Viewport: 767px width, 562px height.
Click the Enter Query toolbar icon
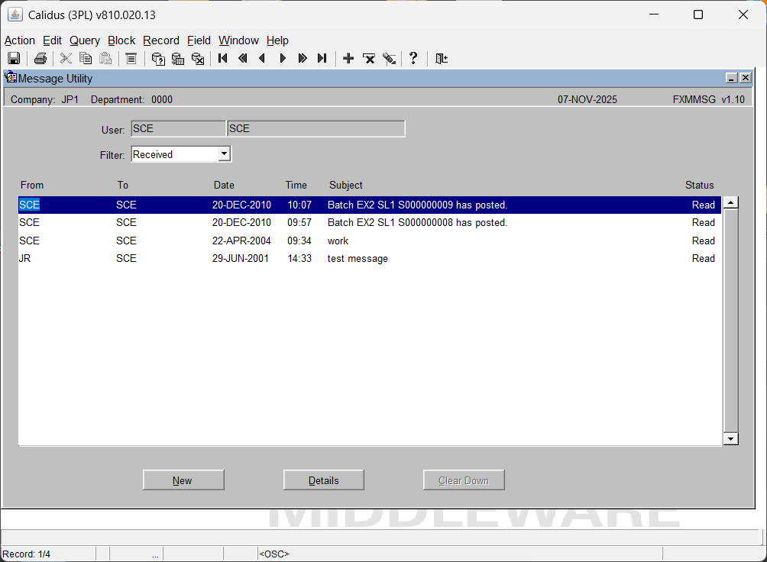coord(158,59)
